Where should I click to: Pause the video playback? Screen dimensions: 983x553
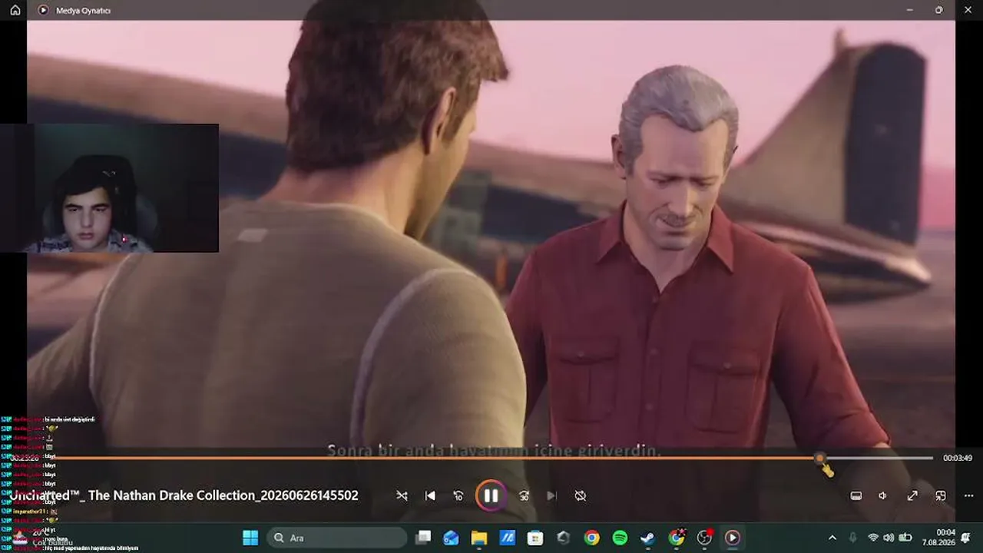(x=491, y=495)
